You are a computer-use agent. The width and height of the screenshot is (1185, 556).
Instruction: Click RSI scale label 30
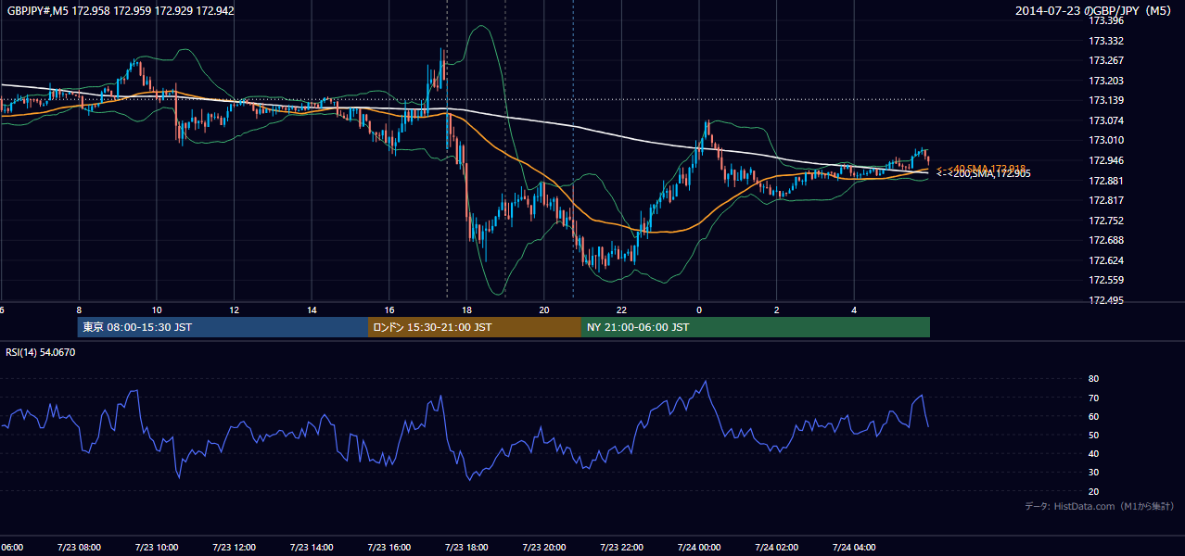1093,473
